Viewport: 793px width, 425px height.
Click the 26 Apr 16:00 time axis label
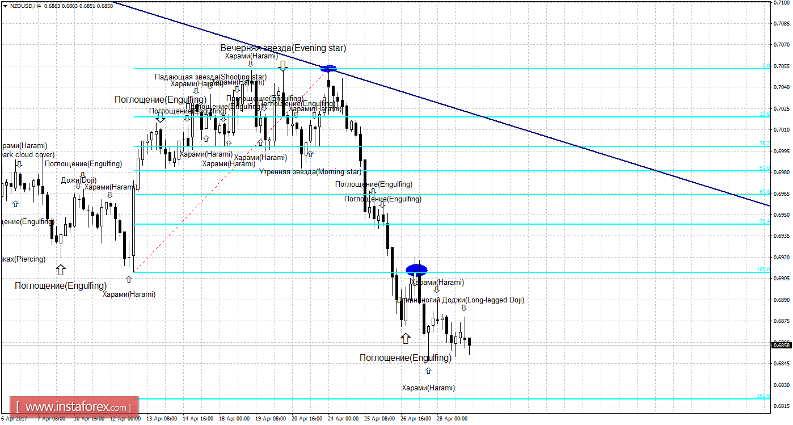click(x=415, y=419)
